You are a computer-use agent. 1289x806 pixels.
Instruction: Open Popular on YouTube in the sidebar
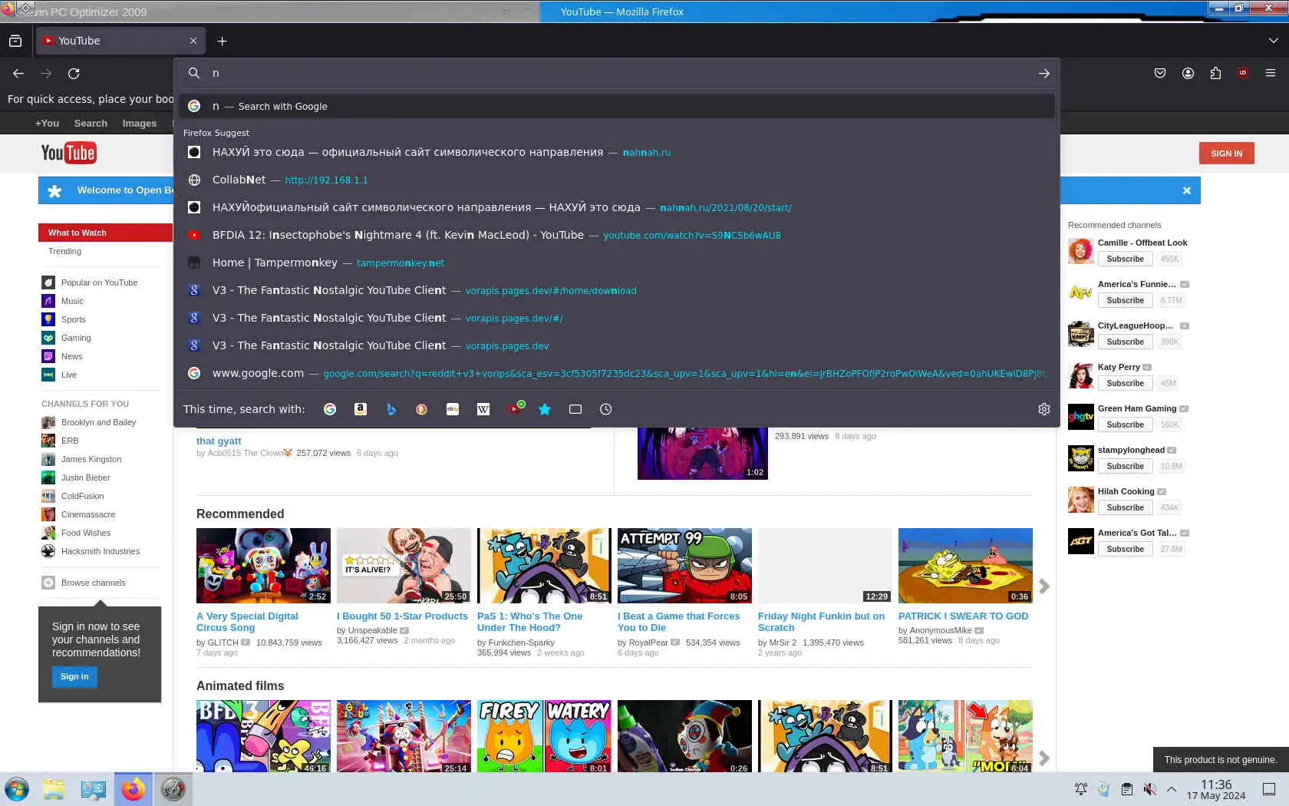coord(99,282)
